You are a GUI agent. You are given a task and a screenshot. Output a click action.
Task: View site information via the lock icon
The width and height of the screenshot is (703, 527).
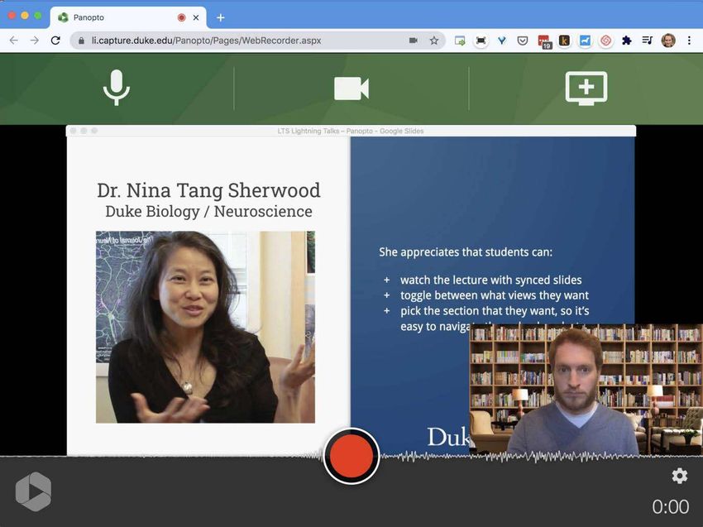(81, 41)
